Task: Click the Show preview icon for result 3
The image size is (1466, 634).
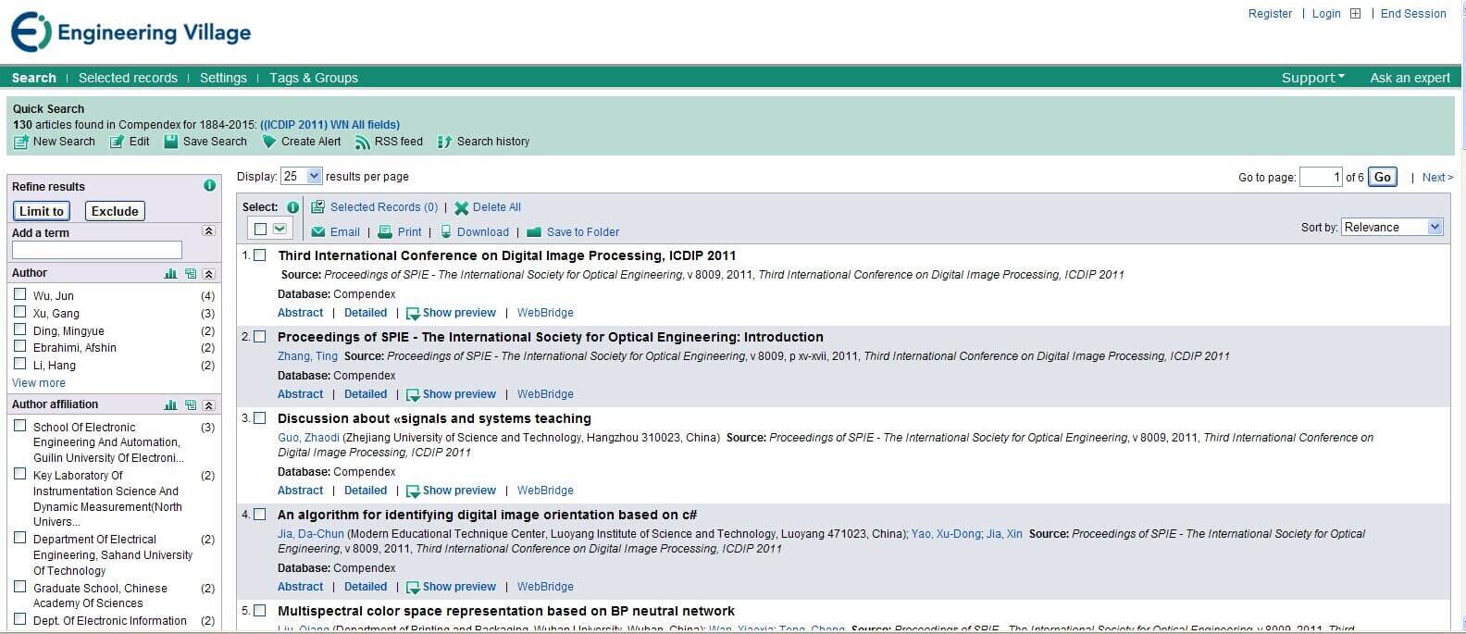Action: (413, 491)
